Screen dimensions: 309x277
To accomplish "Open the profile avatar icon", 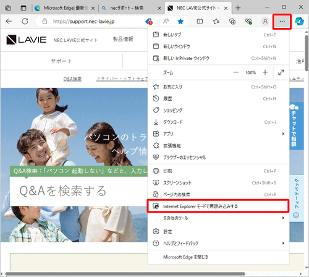I will 265,21.
